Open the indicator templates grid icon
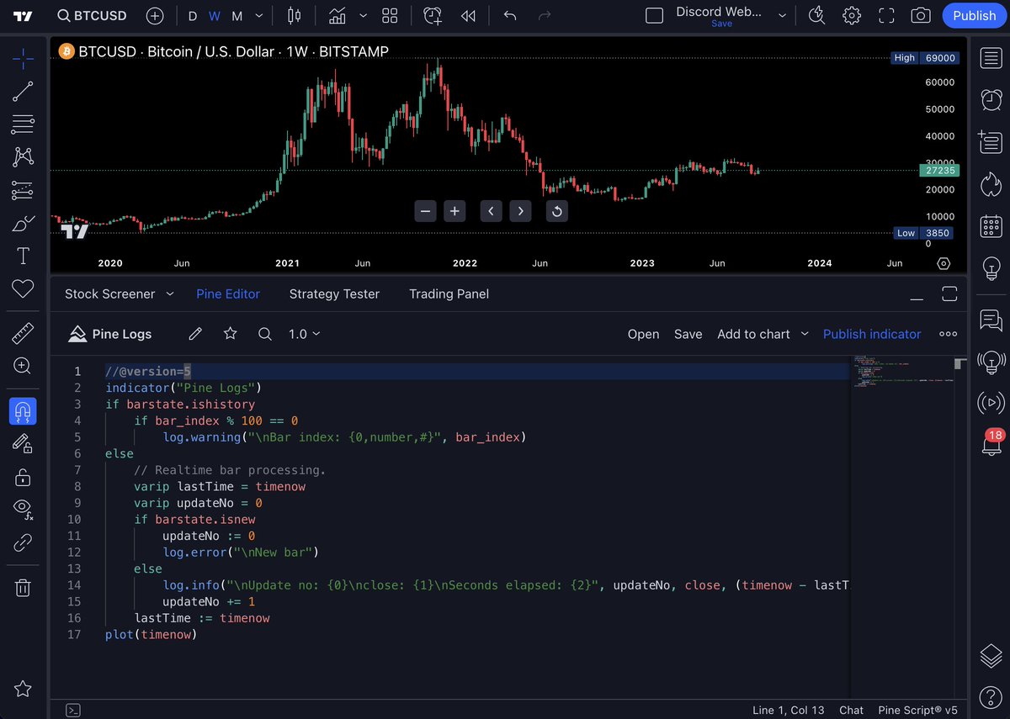The width and height of the screenshot is (1010, 719). (390, 16)
